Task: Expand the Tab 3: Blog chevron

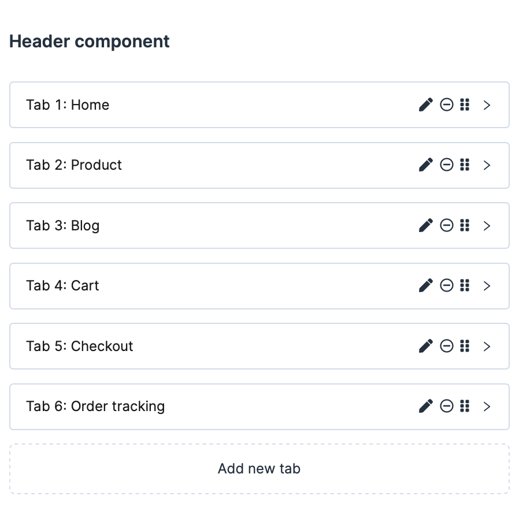Action: click(487, 225)
